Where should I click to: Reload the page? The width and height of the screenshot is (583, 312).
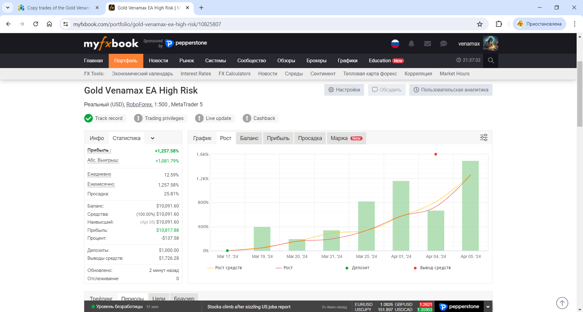(x=36, y=24)
